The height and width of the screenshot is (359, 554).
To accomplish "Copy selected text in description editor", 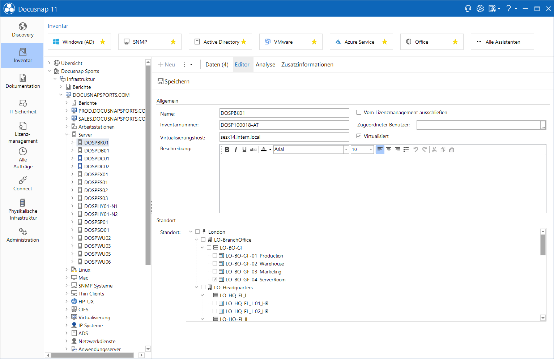I will tap(443, 150).
